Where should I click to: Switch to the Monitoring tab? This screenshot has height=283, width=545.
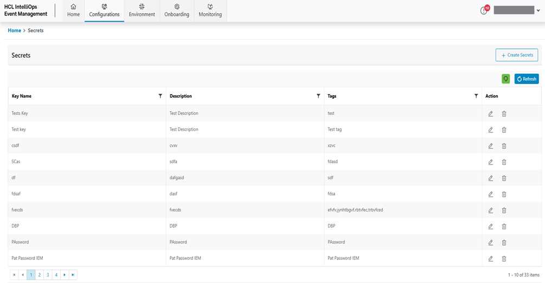210,10
